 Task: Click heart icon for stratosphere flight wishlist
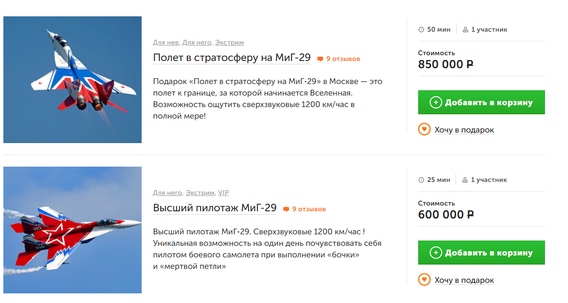424,129
